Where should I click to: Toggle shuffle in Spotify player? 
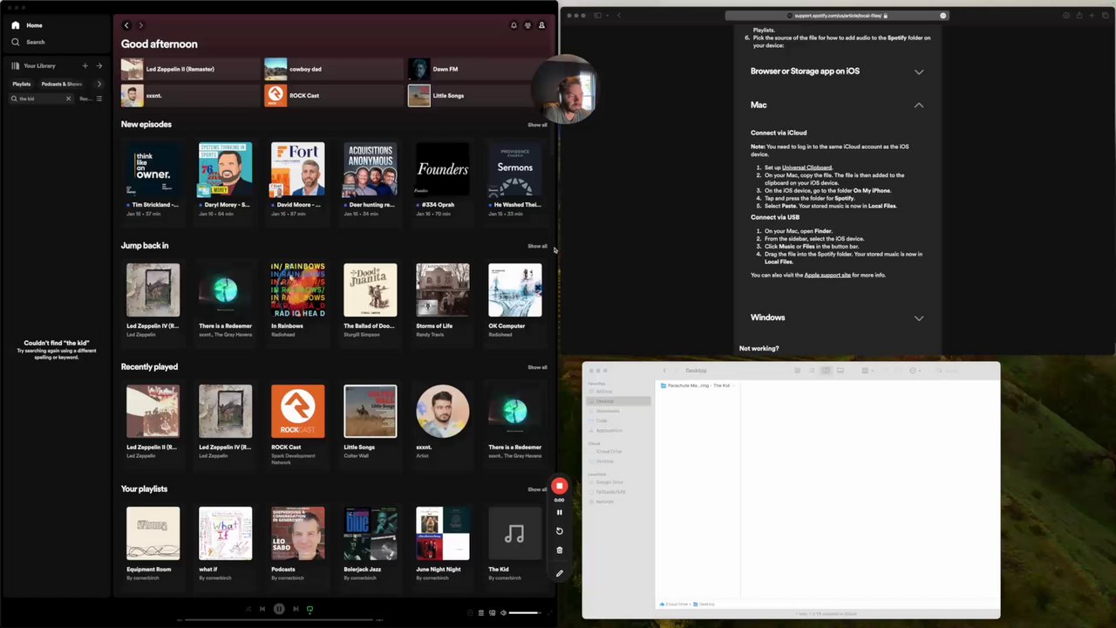248,609
